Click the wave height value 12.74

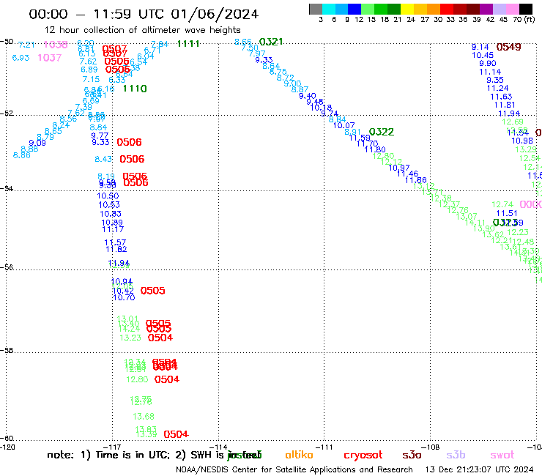502,204
